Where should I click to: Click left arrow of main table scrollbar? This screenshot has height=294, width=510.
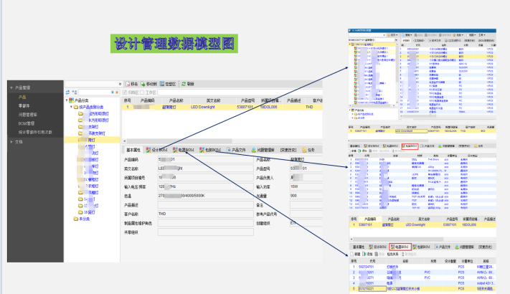coord(124,141)
